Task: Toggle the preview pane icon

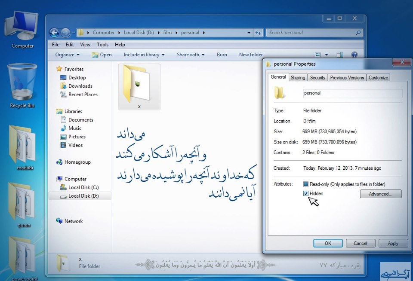Action: pyautogui.click(x=340, y=55)
